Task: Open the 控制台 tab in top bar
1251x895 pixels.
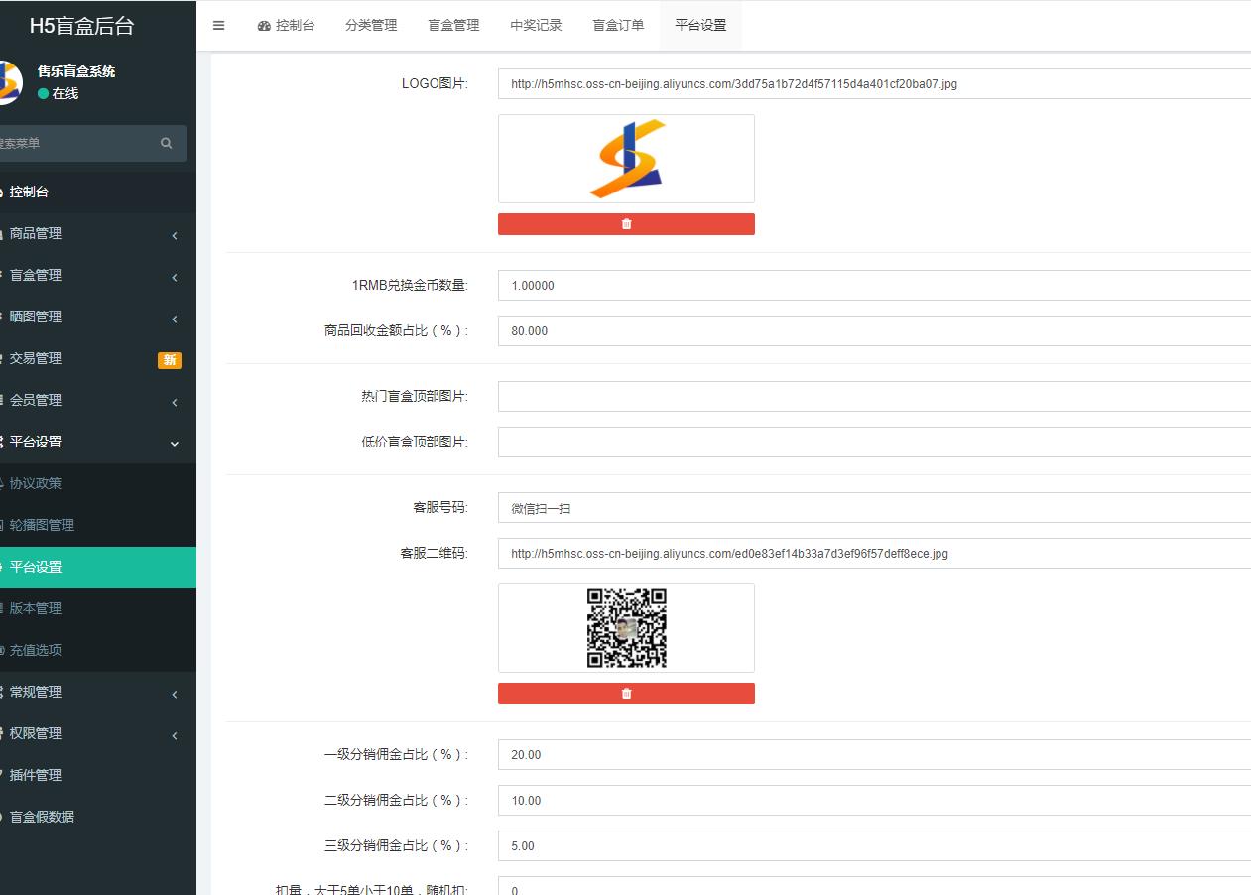Action: pos(286,26)
